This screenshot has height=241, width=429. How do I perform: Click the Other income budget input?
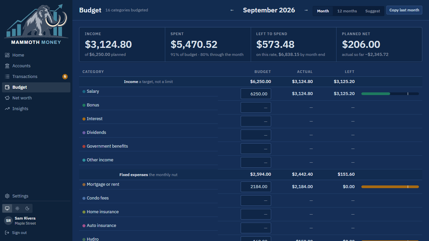pos(256,162)
